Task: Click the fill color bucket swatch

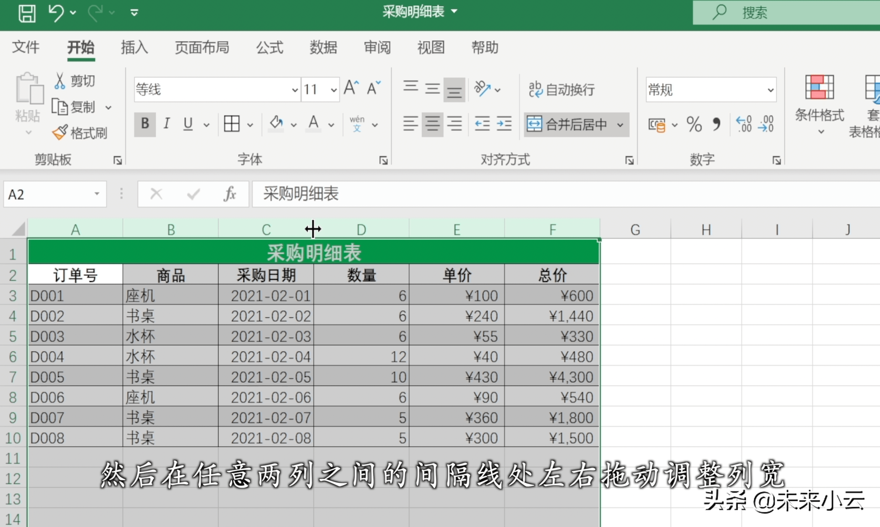Action: (x=276, y=124)
